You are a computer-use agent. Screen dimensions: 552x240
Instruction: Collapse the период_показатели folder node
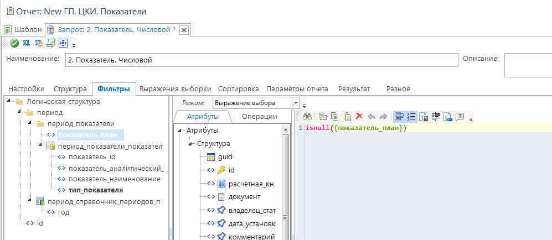pos(30,124)
